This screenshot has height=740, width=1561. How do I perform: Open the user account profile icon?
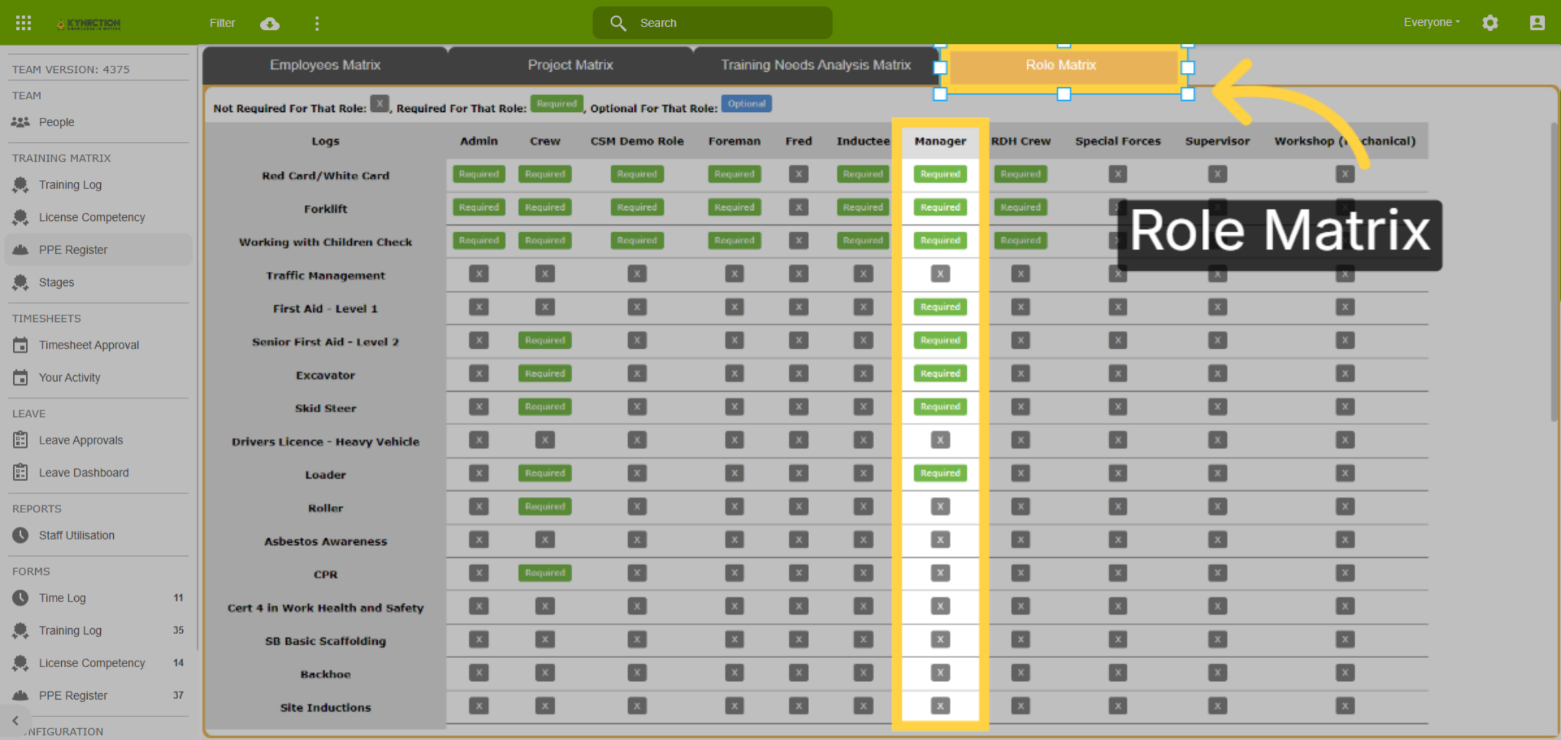(x=1537, y=23)
